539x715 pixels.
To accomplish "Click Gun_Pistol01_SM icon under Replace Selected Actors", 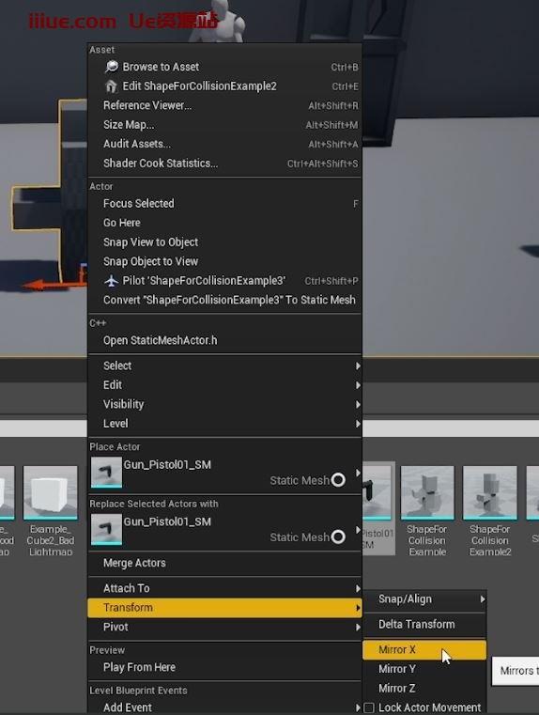I will point(106,529).
